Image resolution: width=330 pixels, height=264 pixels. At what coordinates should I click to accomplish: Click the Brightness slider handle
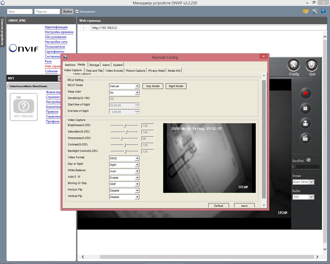pos(125,126)
